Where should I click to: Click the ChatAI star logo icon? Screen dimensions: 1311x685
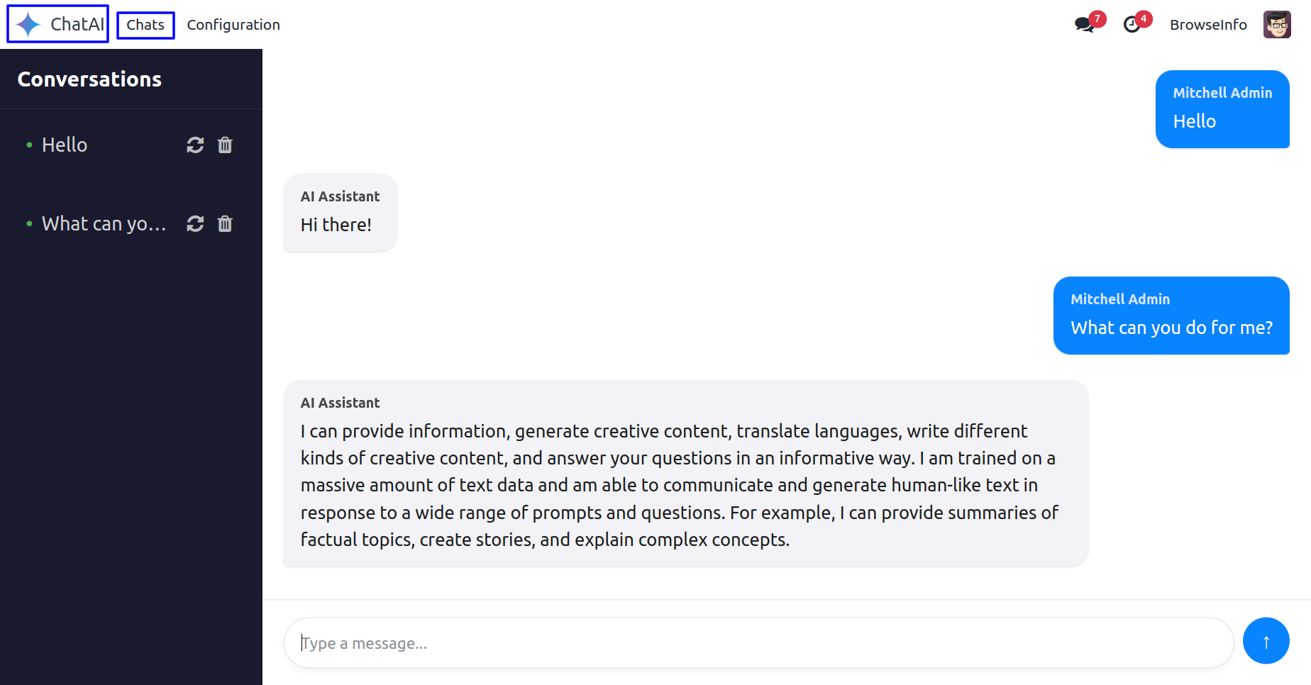(x=28, y=24)
